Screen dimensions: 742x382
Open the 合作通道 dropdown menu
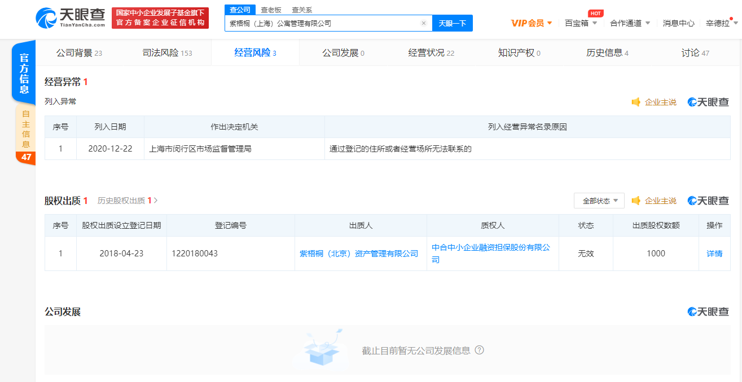tap(630, 23)
